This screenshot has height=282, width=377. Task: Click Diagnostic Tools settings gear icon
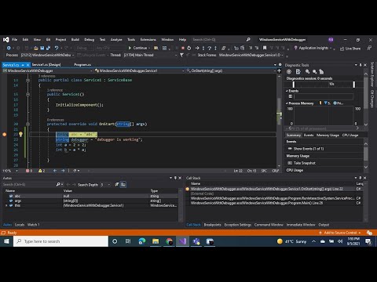click(289, 71)
